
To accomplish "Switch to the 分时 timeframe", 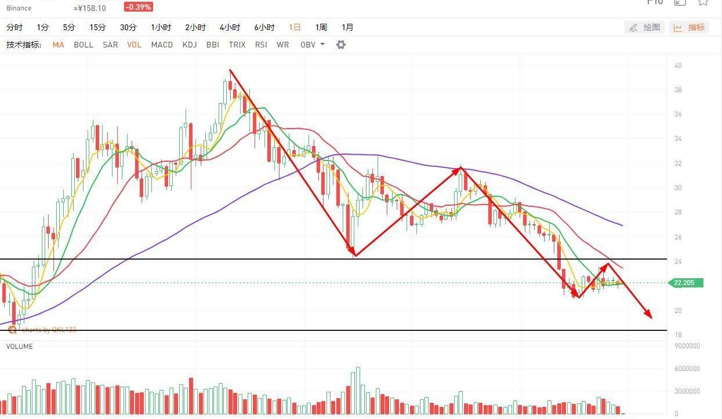I will (x=14, y=27).
